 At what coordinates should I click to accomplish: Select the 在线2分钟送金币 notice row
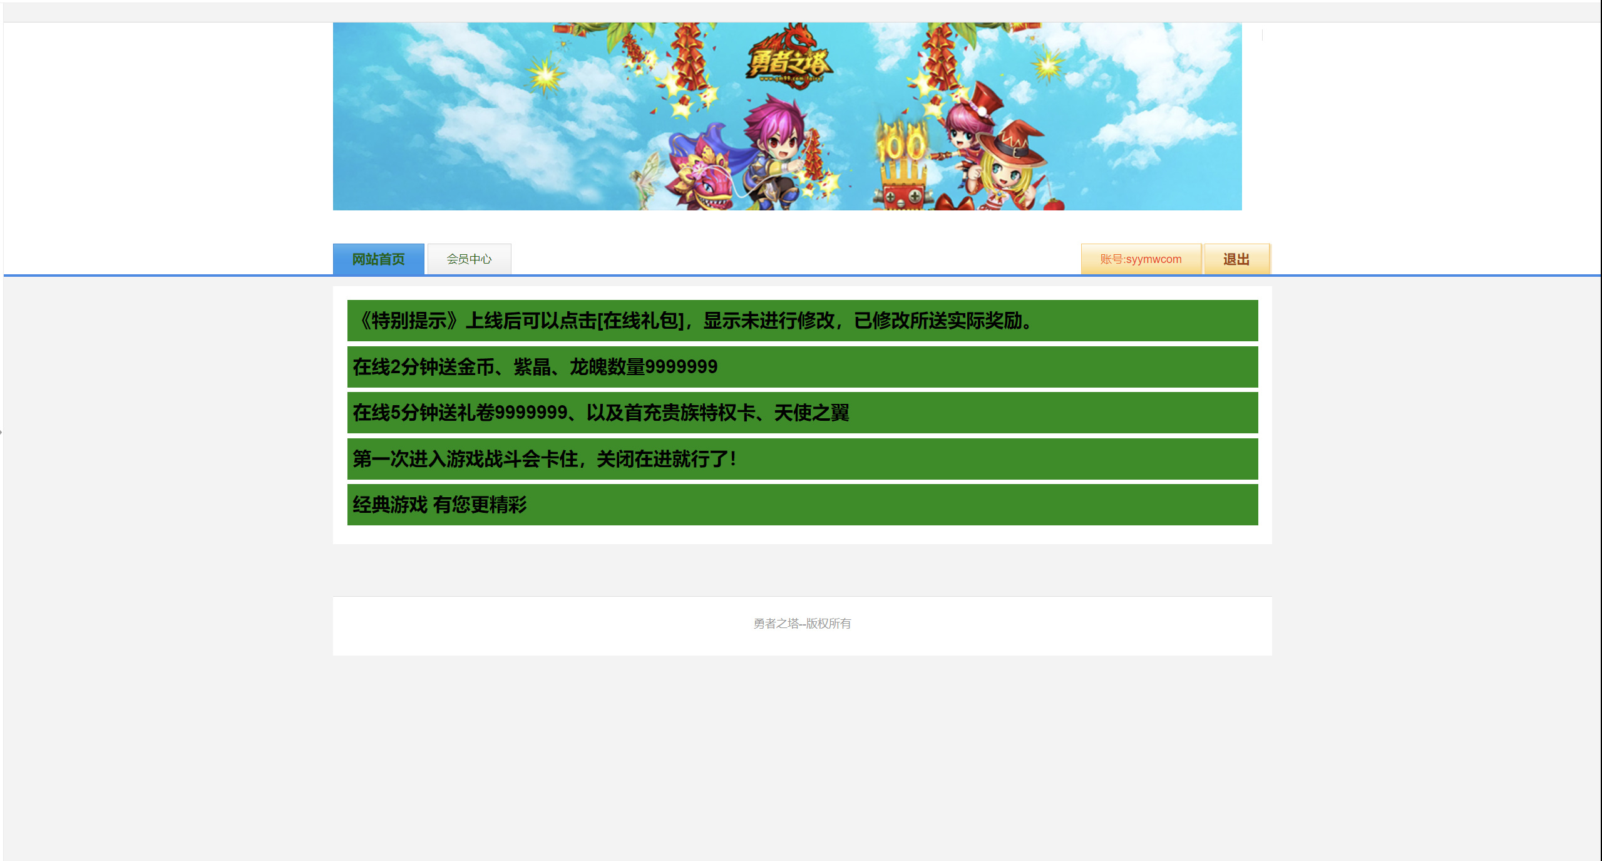(x=802, y=367)
